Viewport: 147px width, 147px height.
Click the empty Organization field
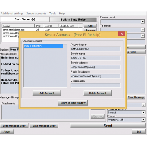(x=96, y=85)
